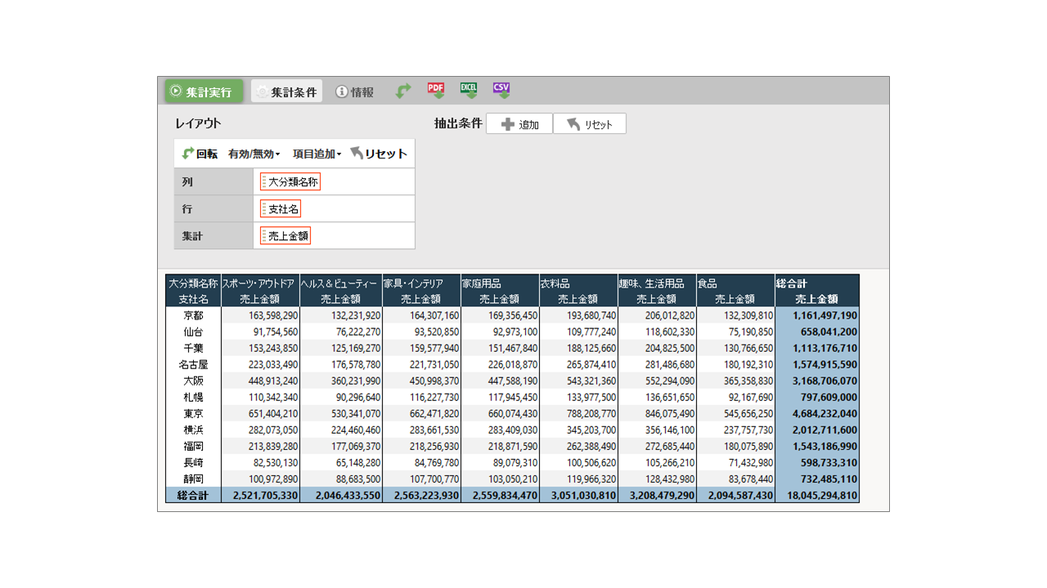The height and width of the screenshot is (588, 1047).
Task: Click the 東京 row label
Action: coord(193,414)
